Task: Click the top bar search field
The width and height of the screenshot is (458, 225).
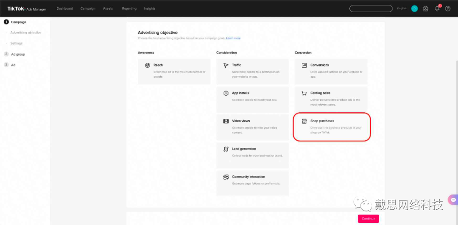Action: pos(371,8)
